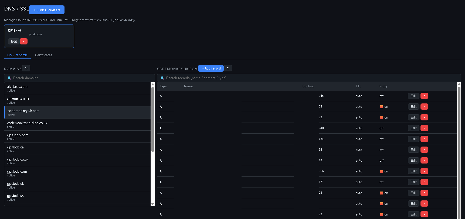Select the gpsbob.co.uk domain
Screen dimensions: 465x219
pyautogui.click(x=77, y=161)
